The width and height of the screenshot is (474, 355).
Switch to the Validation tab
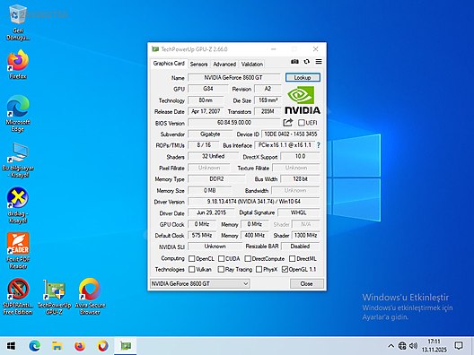click(x=252, y=64)
